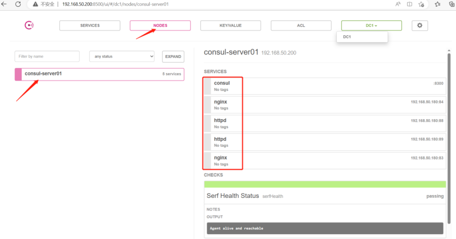The width and height of the screenshot is (456, 239).
Task: Go back with browser back arrow
Action: 4,4
